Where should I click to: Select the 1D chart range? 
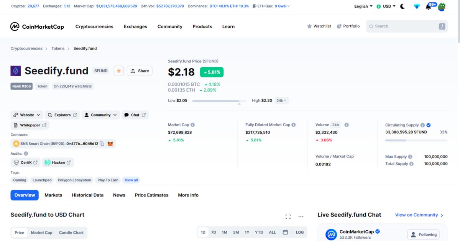tap(203, 232)
